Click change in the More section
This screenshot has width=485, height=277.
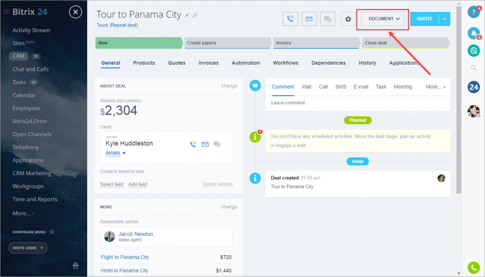[x=229, y=207]
